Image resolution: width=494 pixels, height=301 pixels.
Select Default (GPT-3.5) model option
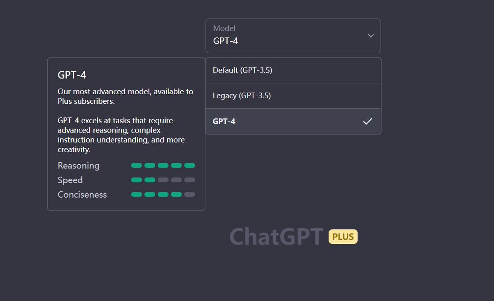pyautogui.click(x=293, y=70)
